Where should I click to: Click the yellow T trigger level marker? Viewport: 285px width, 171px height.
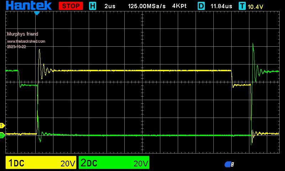click(2, 125)
